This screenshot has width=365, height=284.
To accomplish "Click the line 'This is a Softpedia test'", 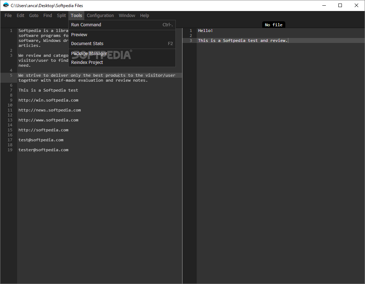I will (48, 90).
